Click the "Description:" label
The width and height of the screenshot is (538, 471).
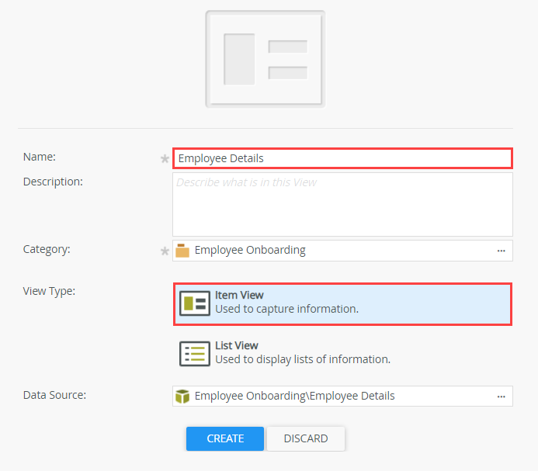[x=53, y=182]
